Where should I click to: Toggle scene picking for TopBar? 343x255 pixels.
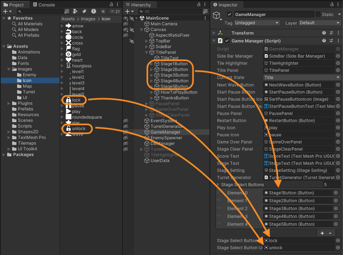131,41
